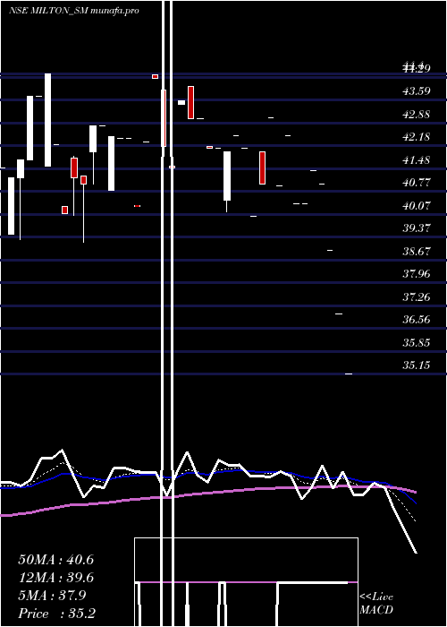Click the 37.96 price axis label
Screen dimensions: 447x627
tap(417, 274)
